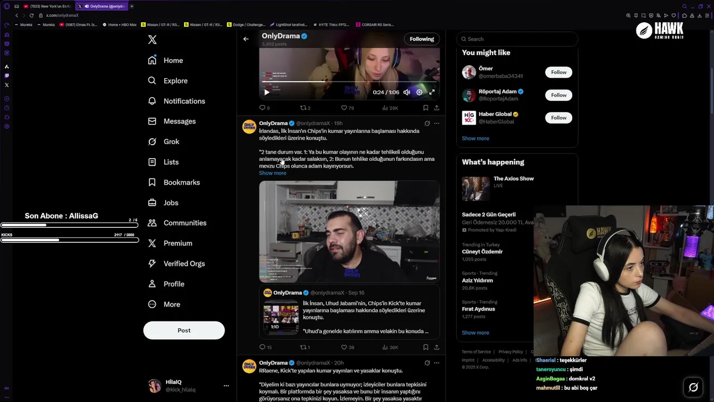Play the paused video at 0:24
This screenshot has height=402, width=714.
tap(267, 92)
